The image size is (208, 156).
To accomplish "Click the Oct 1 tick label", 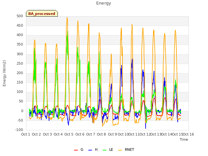I will (x=25, y=134).
